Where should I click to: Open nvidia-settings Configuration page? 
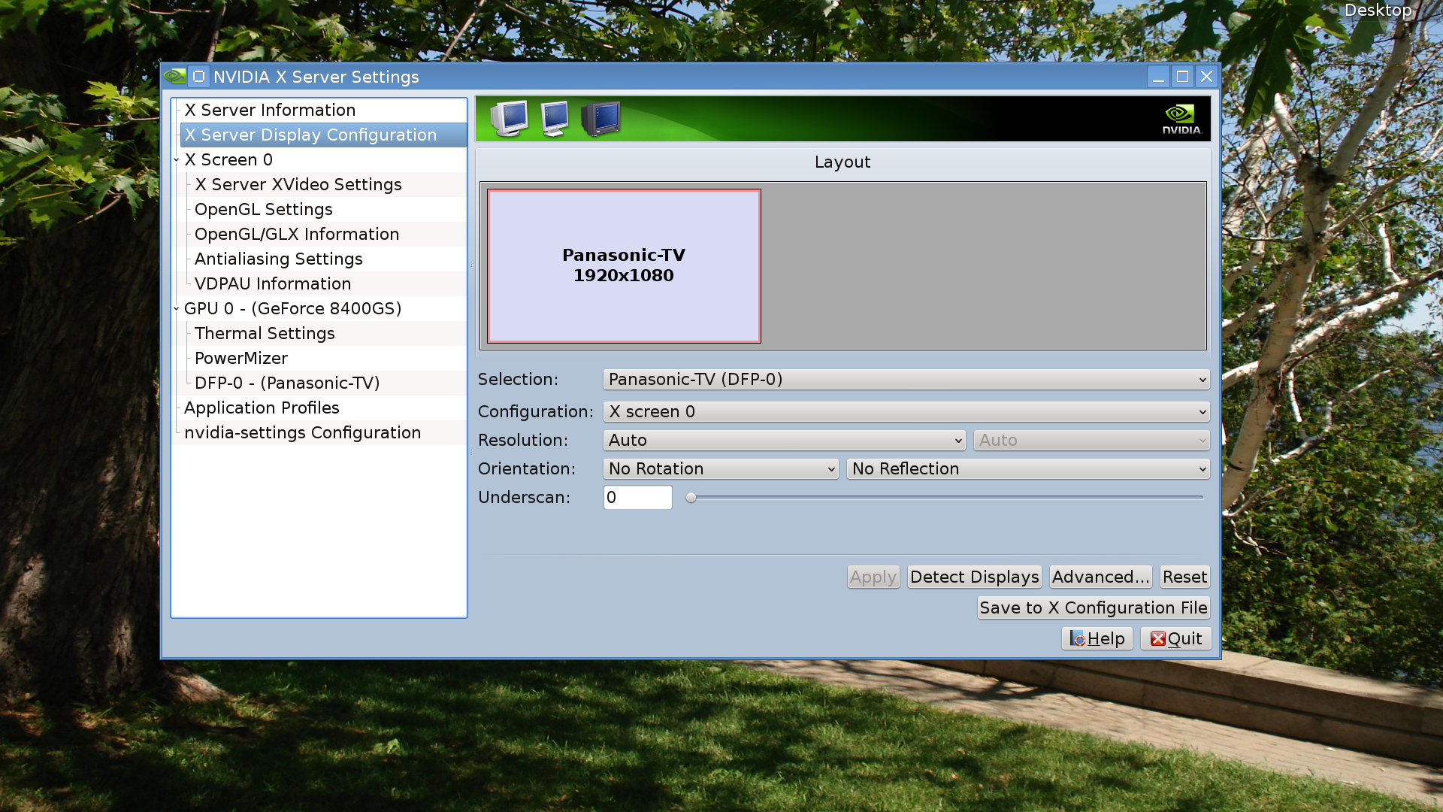pos(302,433)
